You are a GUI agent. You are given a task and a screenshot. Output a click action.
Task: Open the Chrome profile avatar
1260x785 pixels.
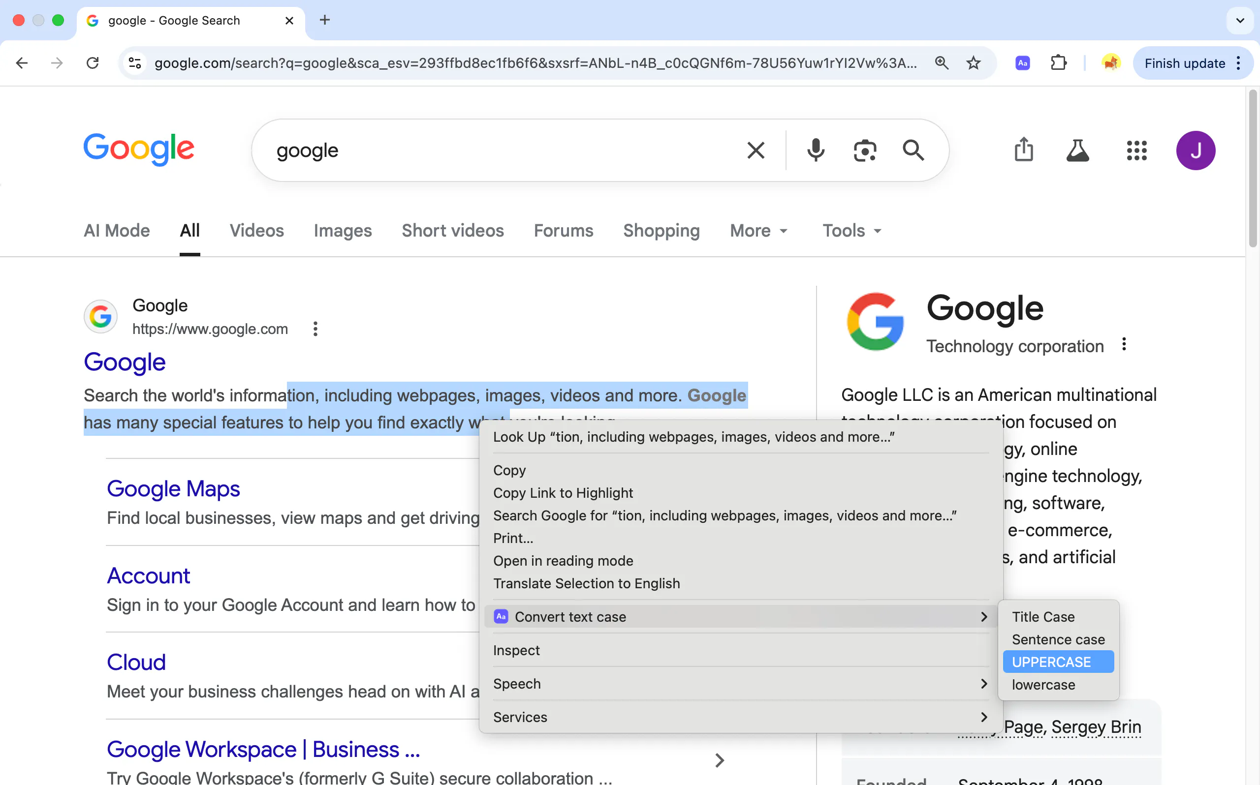point(1110,63)
